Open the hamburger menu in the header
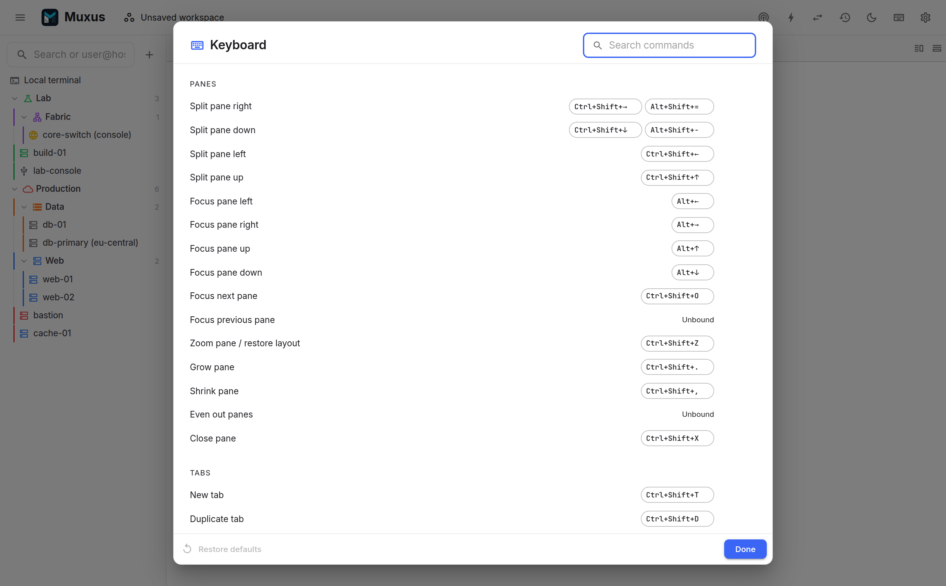946x586 pixels. point(20,17)
